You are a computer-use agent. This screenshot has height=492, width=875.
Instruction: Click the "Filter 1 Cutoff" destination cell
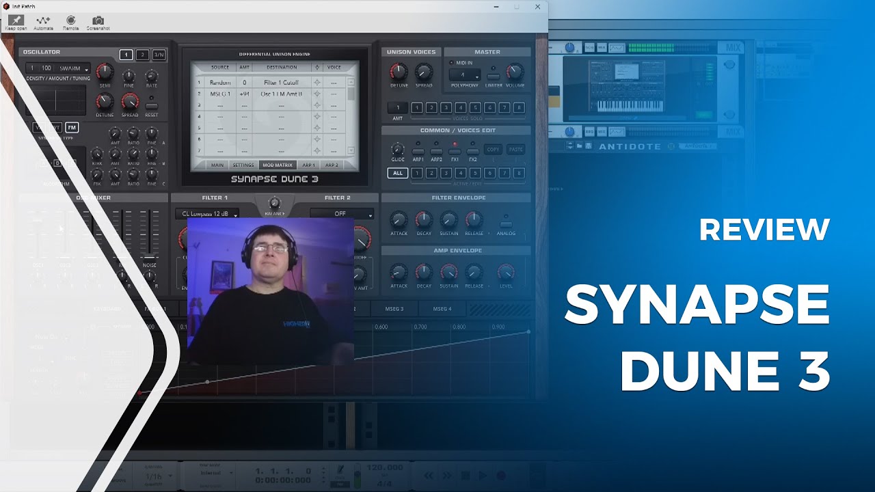pos(282,83)
